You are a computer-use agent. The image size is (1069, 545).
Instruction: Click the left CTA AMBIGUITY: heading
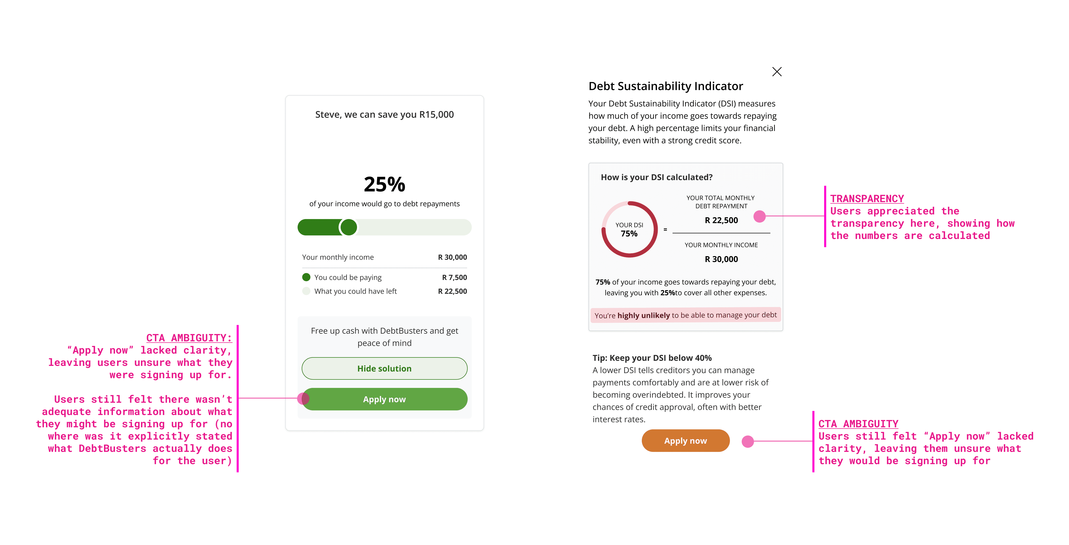click(189, 338)
